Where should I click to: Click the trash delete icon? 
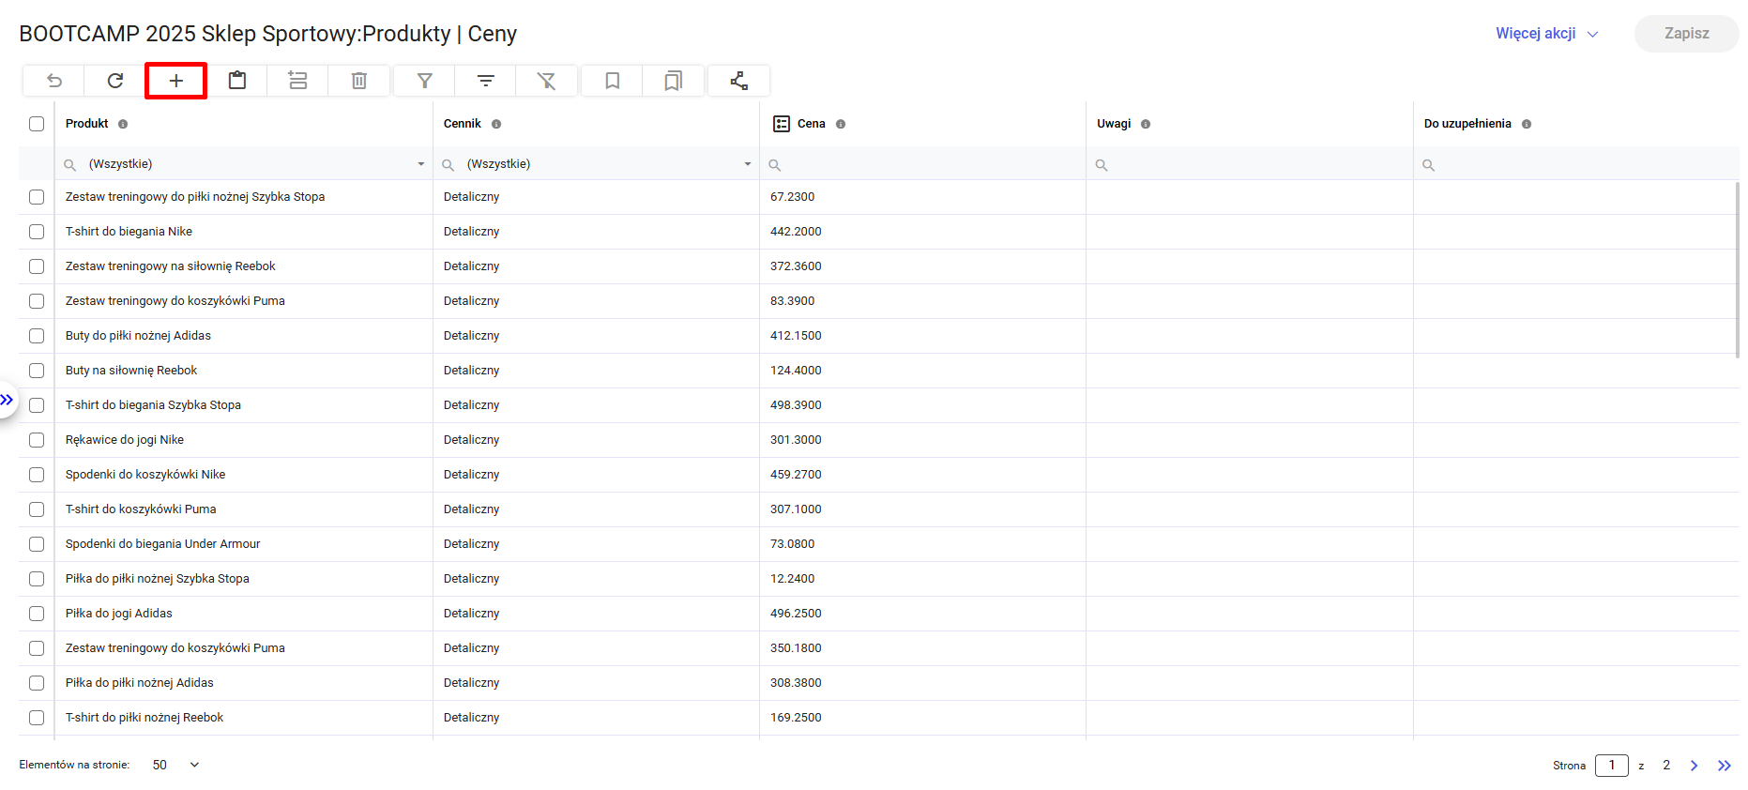358,81
